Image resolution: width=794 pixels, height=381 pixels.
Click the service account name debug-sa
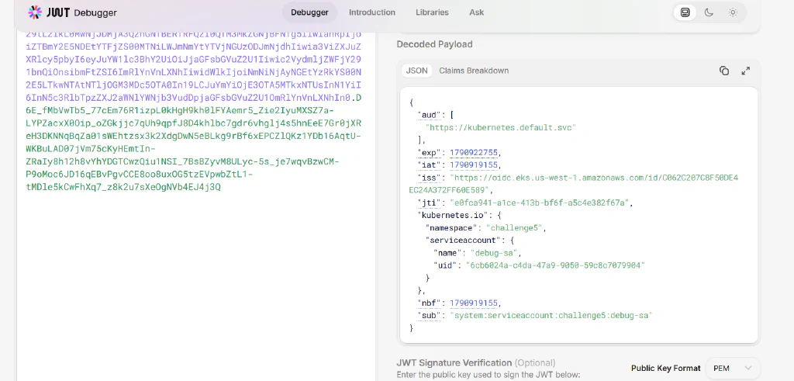pos(495,253)
